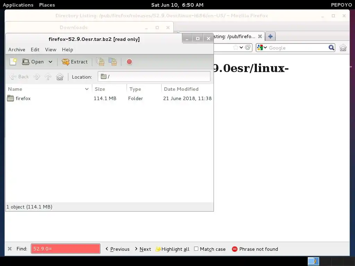Sort archive list by Type column
This screenshot has width=355, height=266.
pyautogui.click(x=144, y=89)
